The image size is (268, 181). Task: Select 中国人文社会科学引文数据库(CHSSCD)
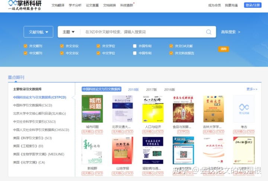coord(41,130)
